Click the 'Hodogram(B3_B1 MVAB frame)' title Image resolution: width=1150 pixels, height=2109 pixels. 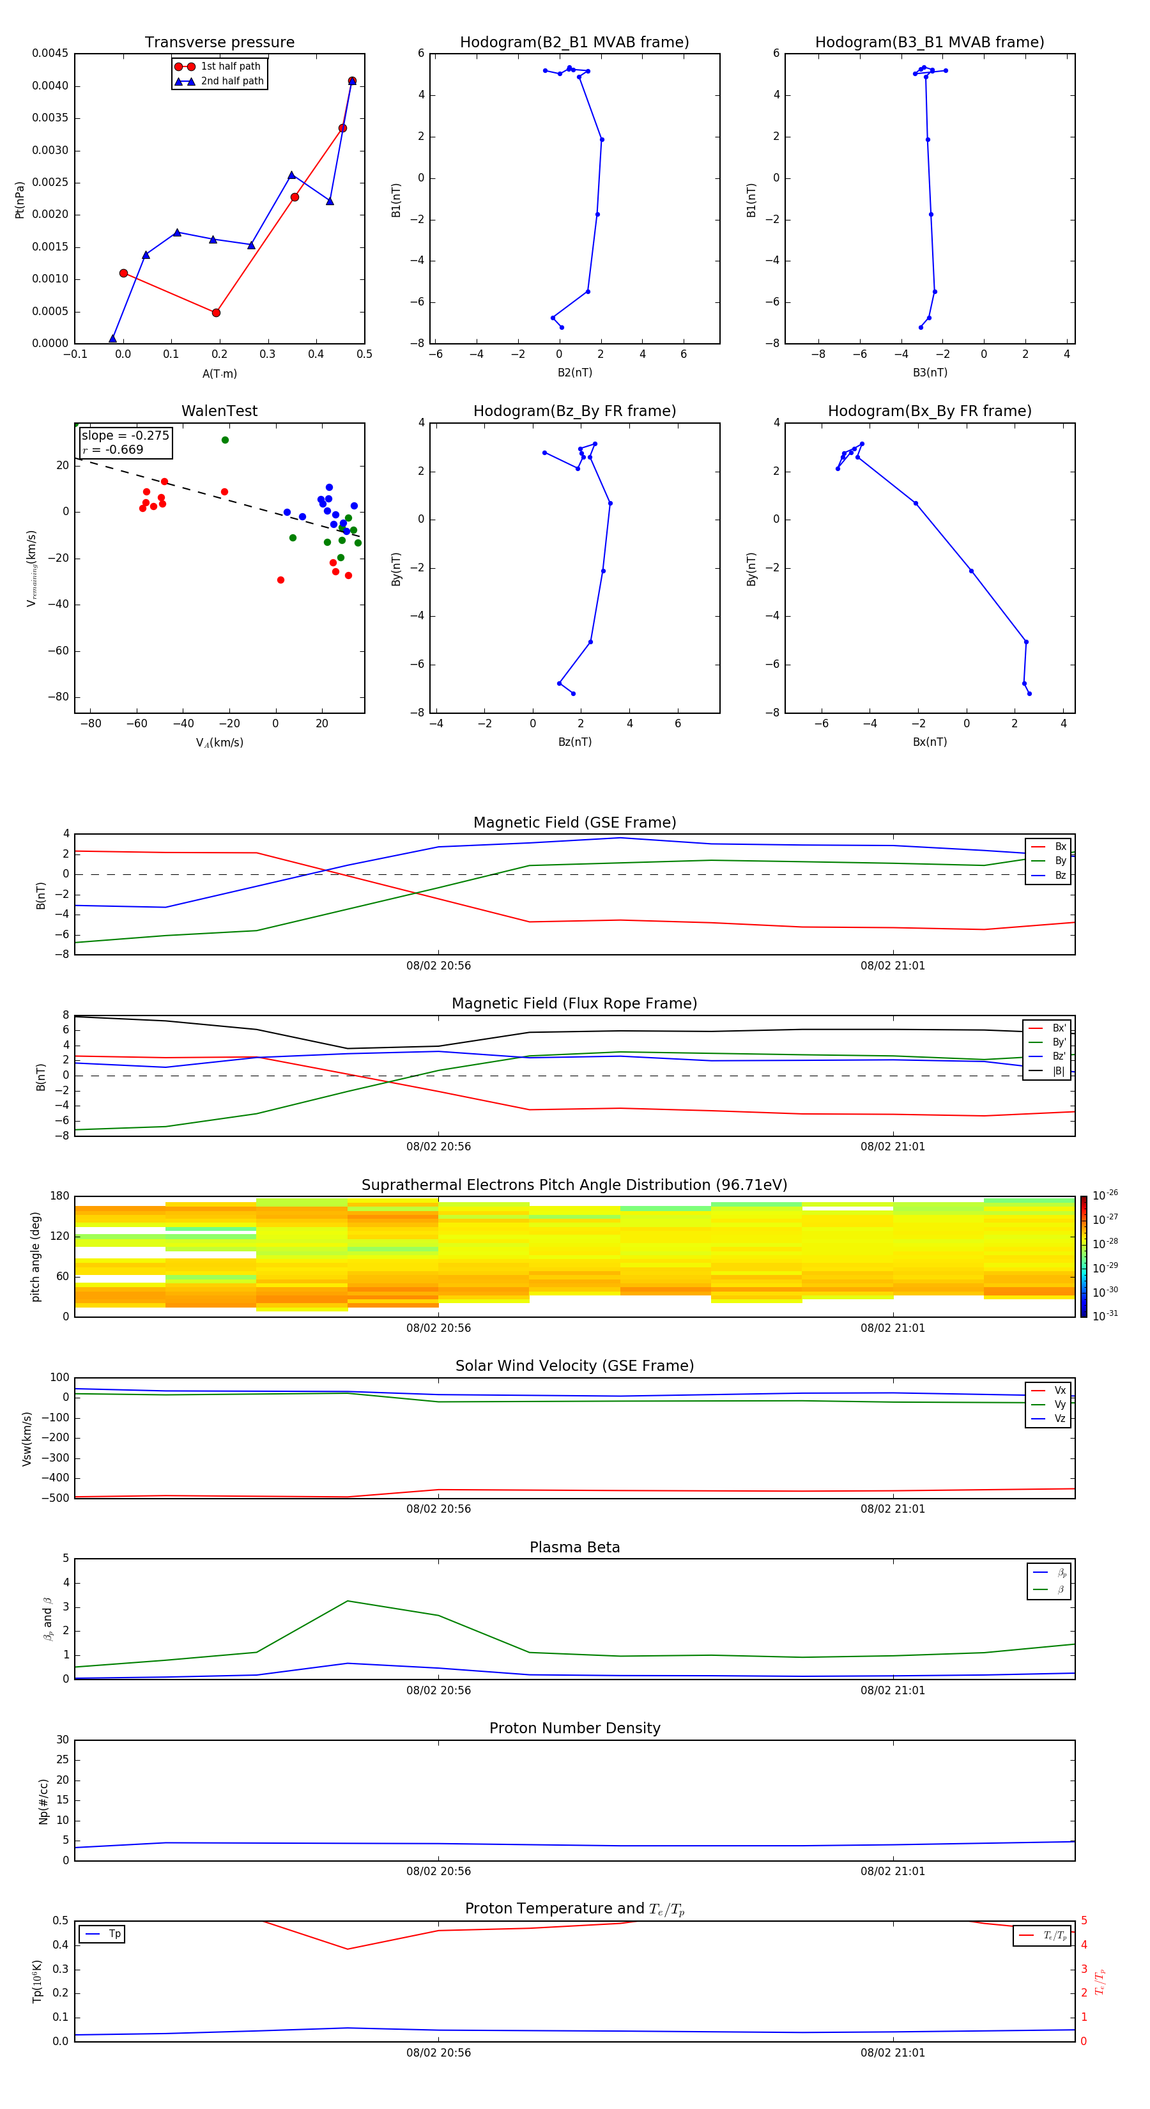click(930, 43)
